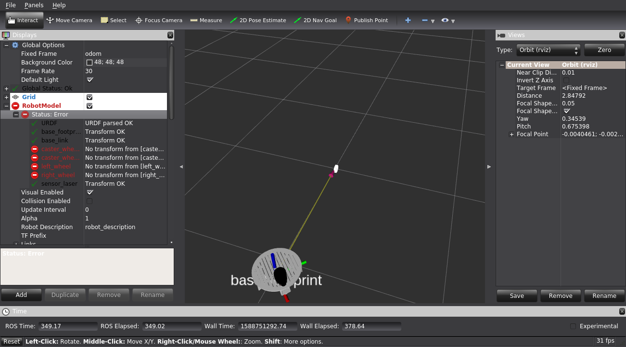Toggle the Grid display checkbox
The width and height of the screenshot is (626, 347).
89,97
